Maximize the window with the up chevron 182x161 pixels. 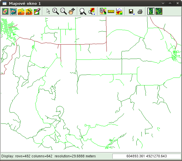[x=170, y=3]
